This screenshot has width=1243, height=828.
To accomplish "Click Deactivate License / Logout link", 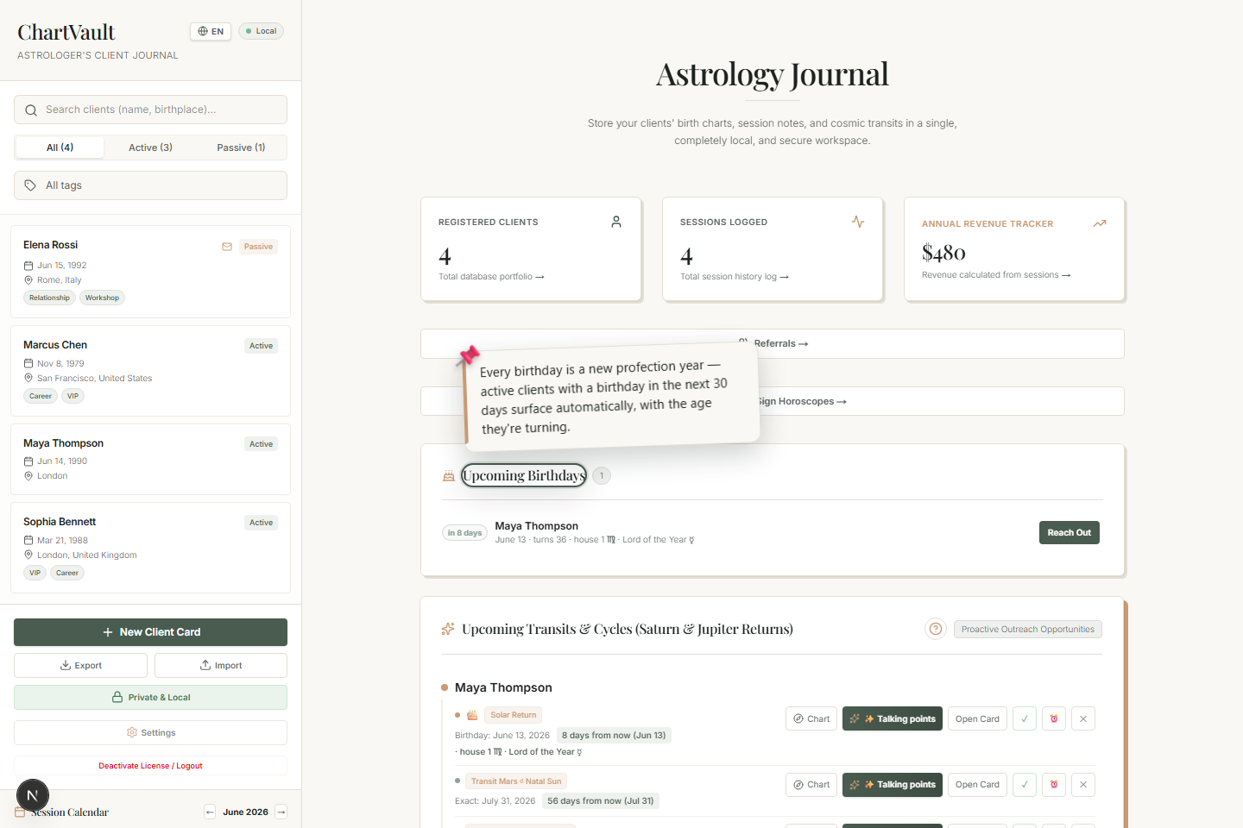I will [150, 766].
